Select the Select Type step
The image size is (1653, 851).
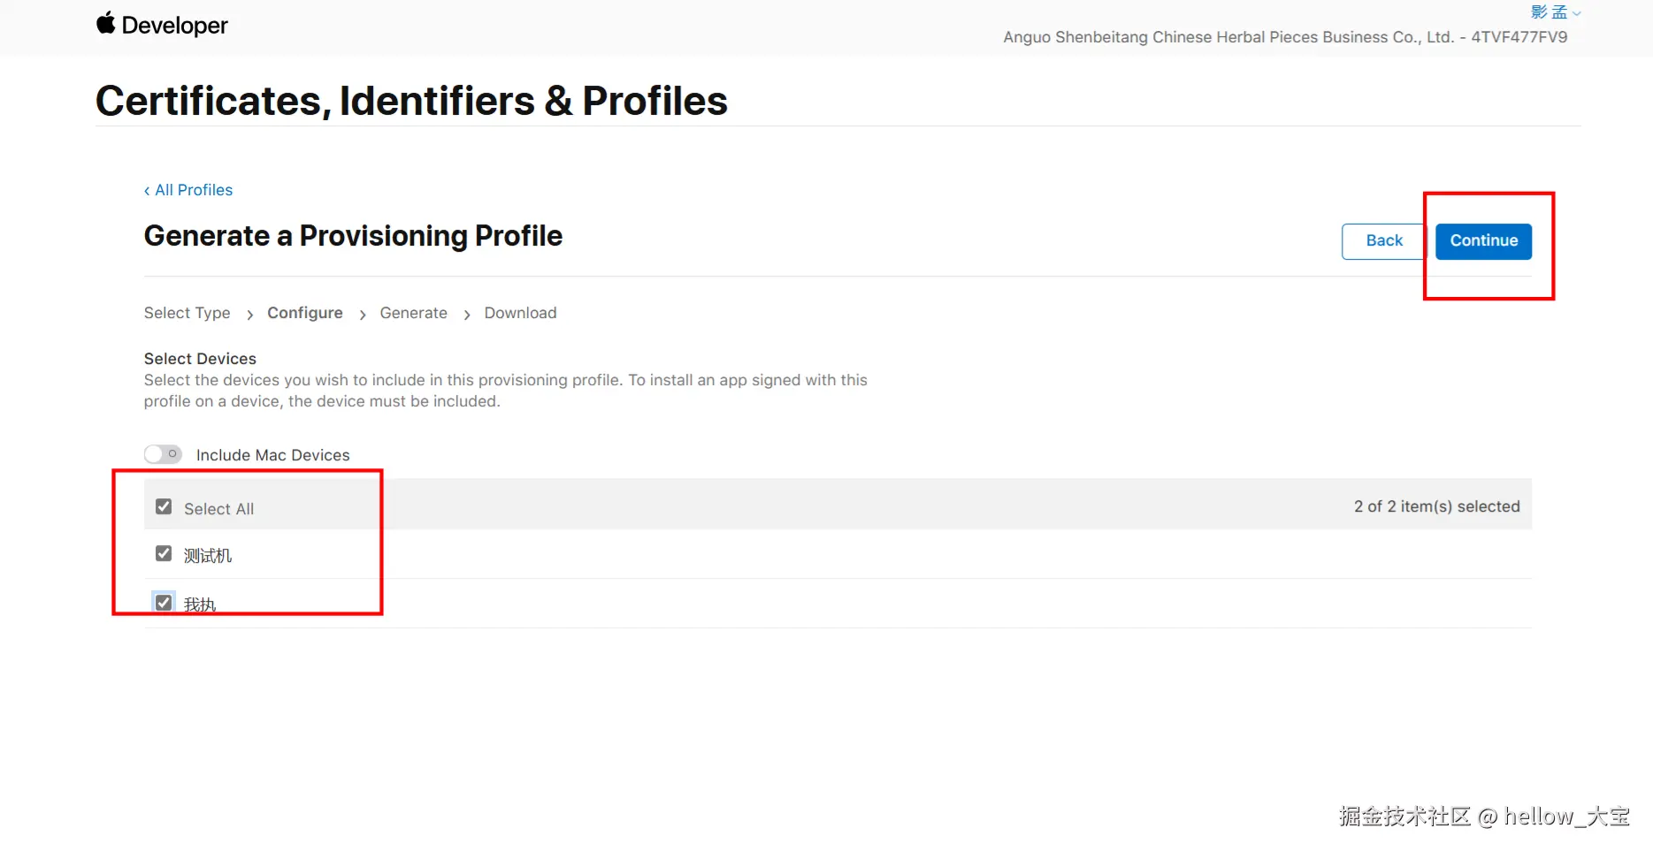pos(187,313)
